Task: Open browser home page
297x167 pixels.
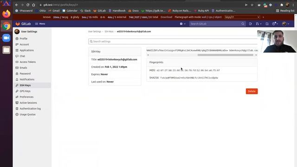Action: 33,5
